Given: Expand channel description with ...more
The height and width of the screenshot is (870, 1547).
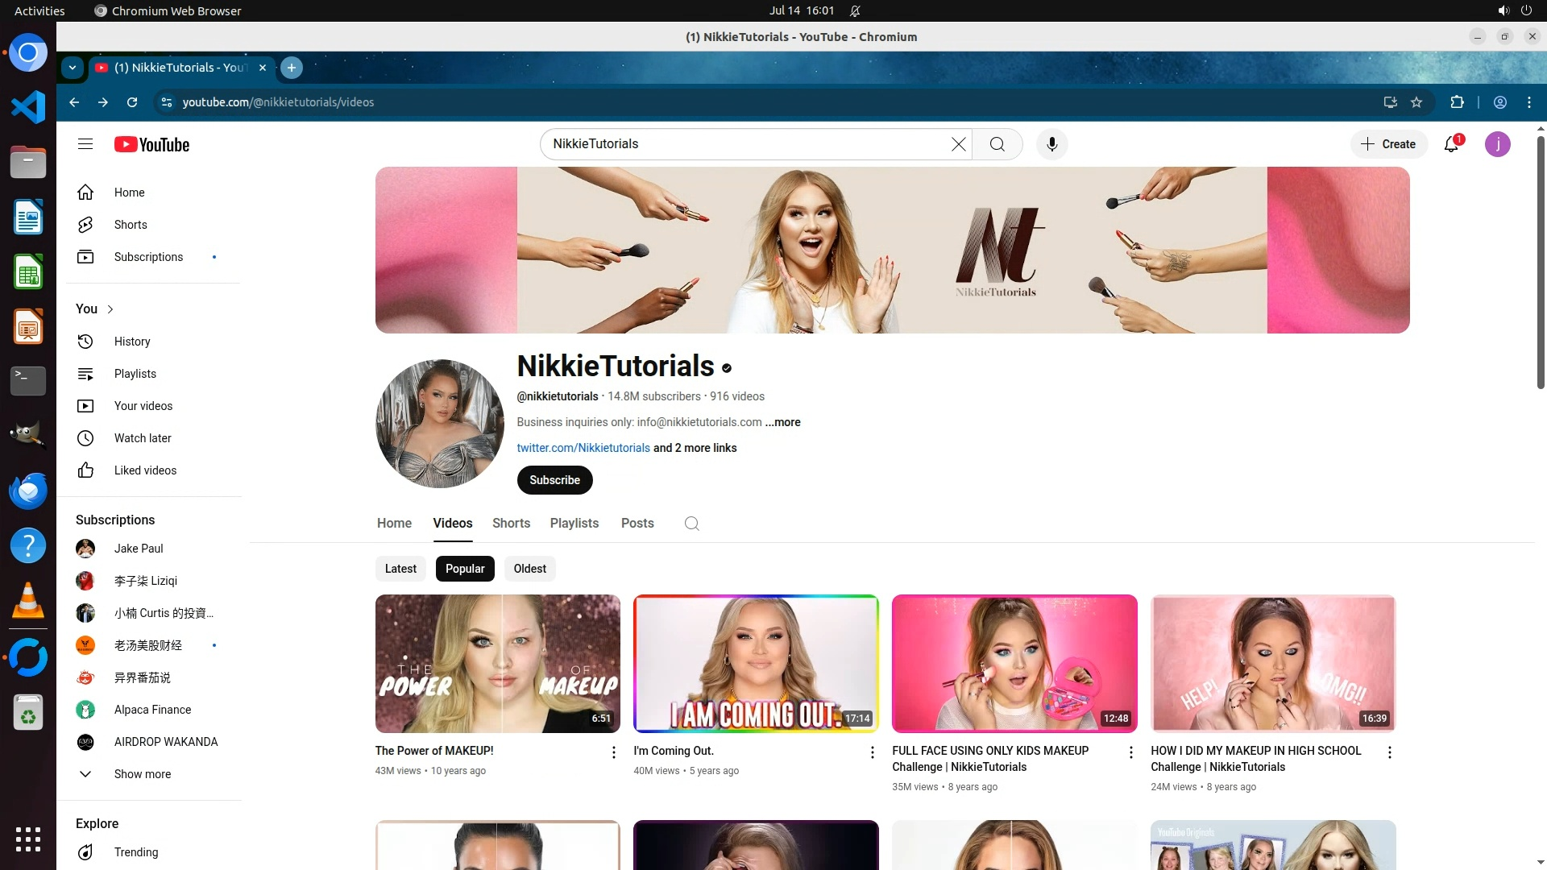Looking at the screenshot, I should click(782, 422).
